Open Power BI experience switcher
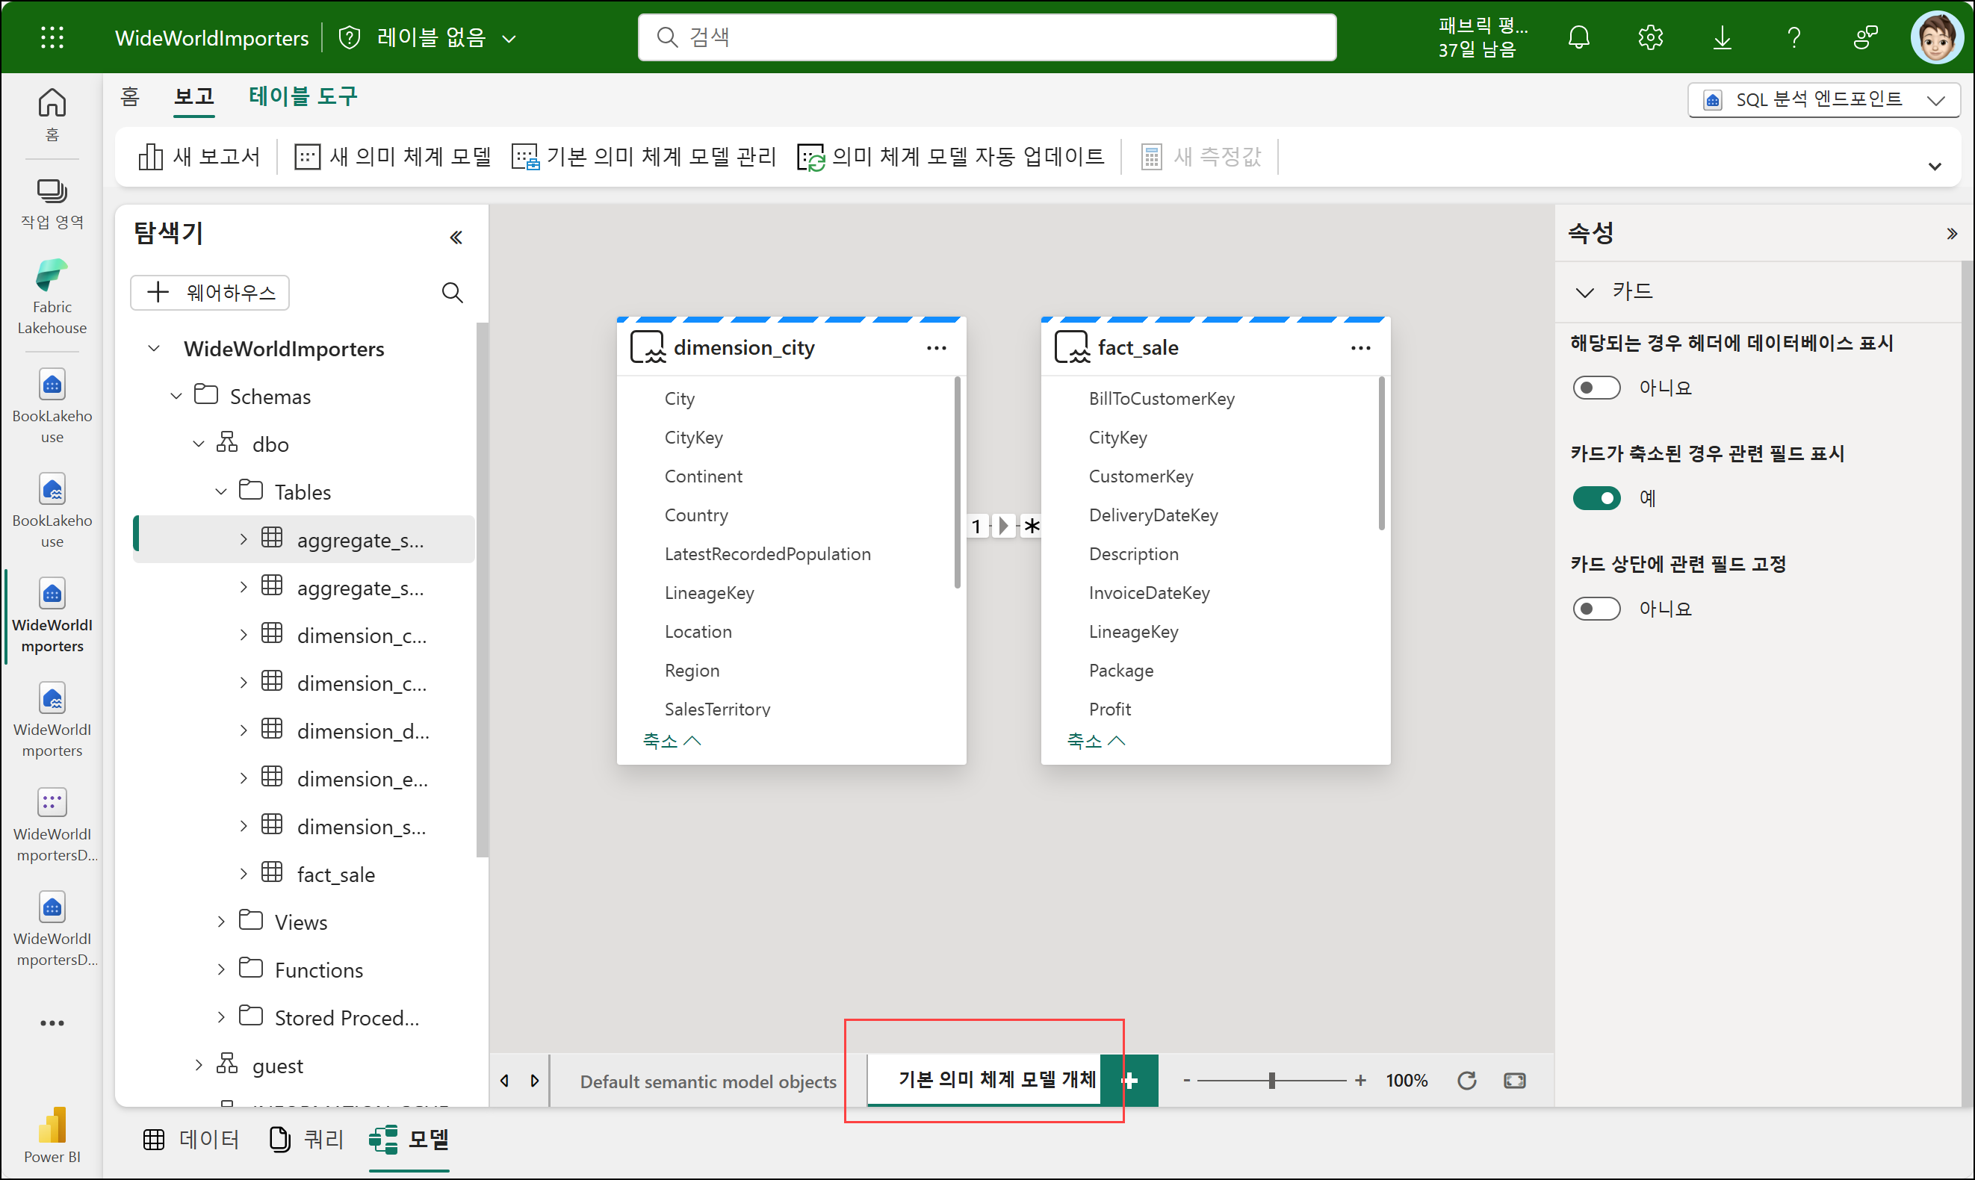 click(52, 1135)
